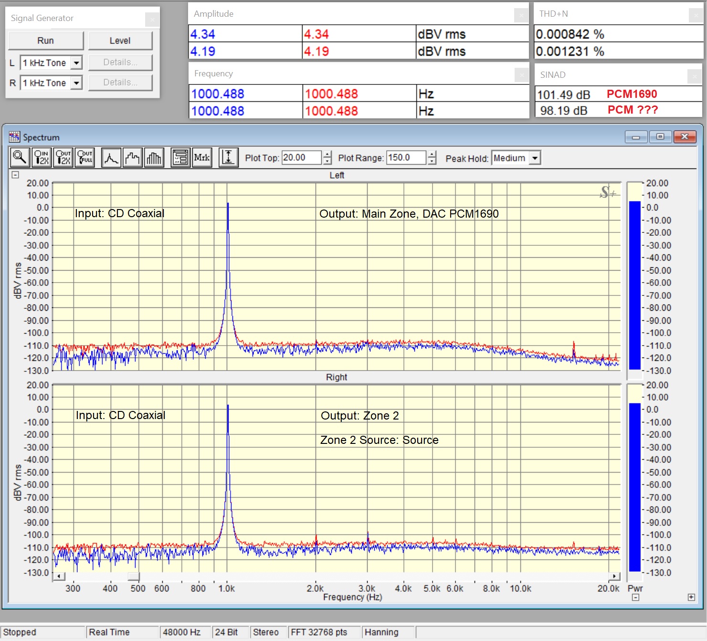707x641 pixels.
Task: Click the red PCM1690 label
Action: click(x=632, y=94)
